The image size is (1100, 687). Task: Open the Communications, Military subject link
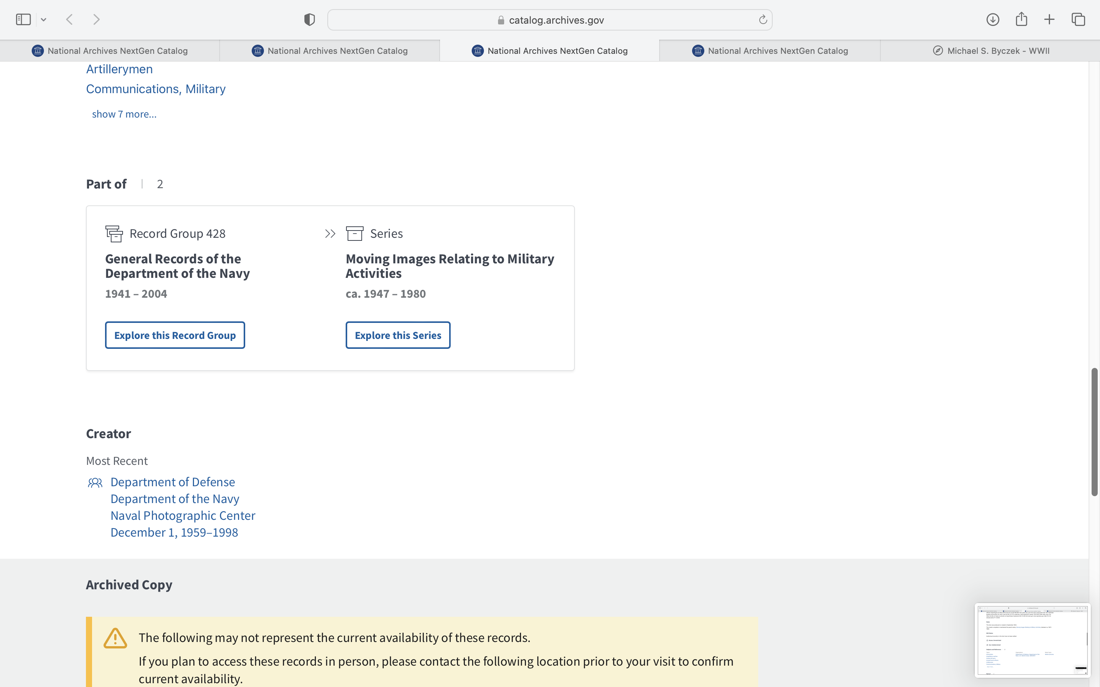(x=155, y=89)
